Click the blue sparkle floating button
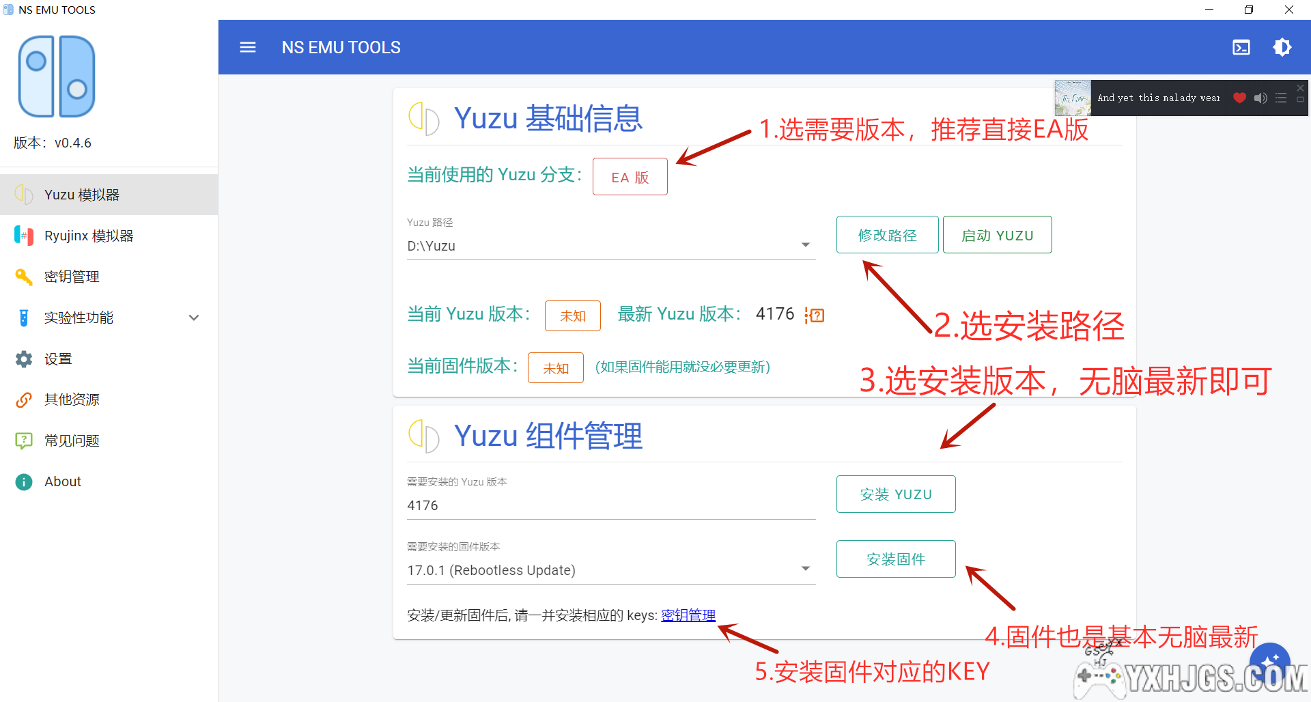 point(1269,661)
